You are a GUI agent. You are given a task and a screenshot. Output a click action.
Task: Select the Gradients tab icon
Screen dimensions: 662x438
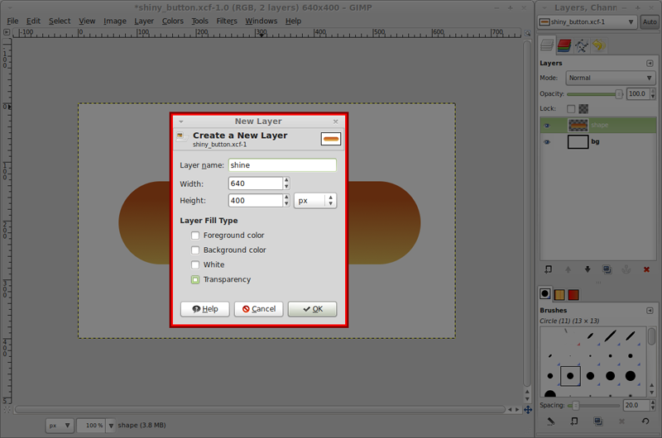click(x=573, y=294)
